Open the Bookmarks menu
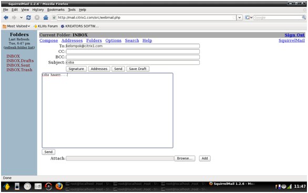This screenshot has width=308, height=193. tap(56, 9)
